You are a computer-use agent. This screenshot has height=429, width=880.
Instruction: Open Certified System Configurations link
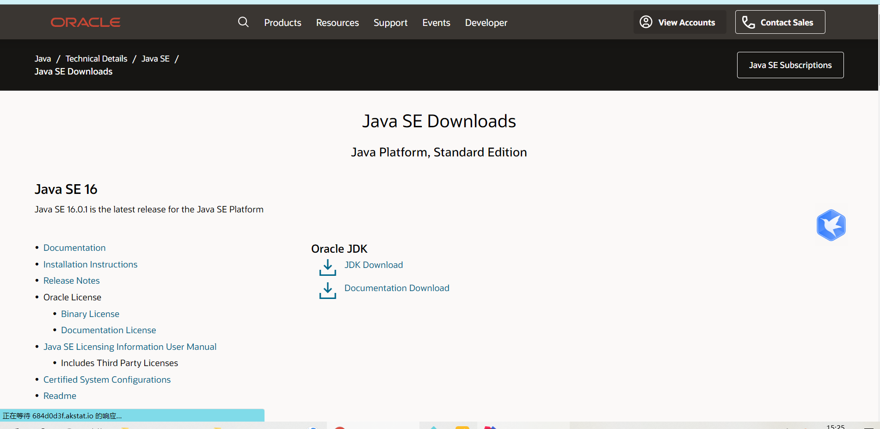[107, 379]
